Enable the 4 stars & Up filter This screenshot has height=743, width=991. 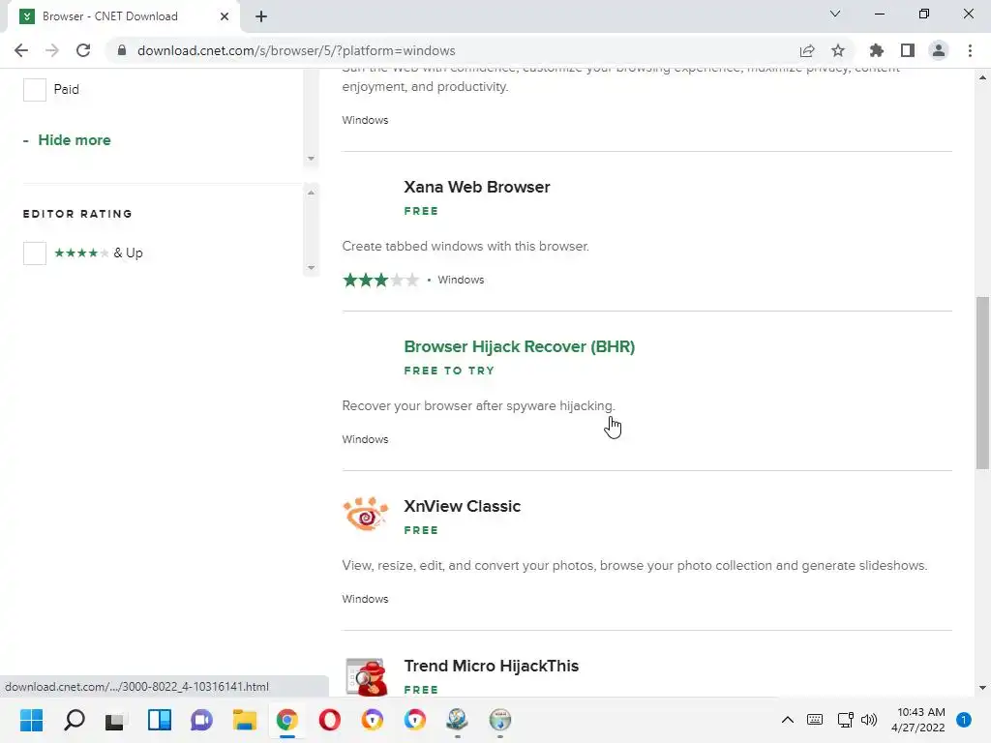[x=35, y=253]
